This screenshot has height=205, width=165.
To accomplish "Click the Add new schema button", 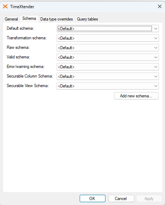I will 136,96.
